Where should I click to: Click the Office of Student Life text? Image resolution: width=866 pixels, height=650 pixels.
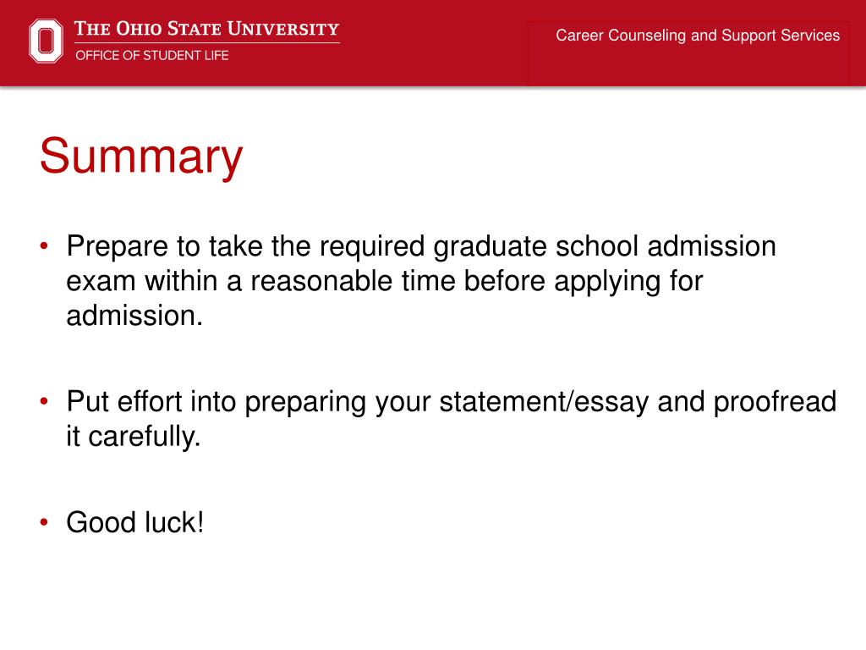point(152,55)
